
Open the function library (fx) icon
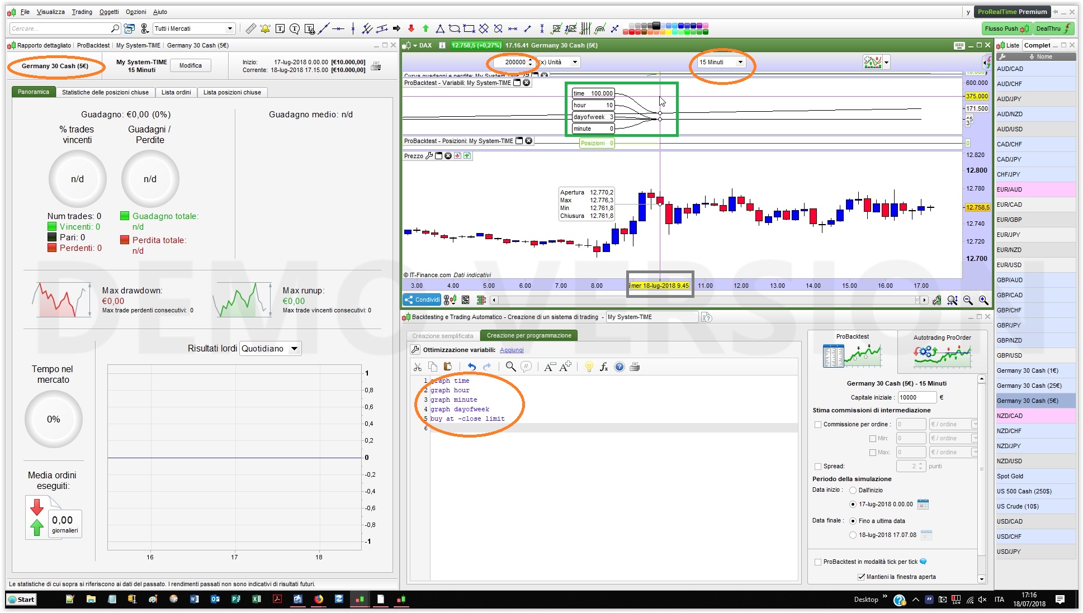604,367
